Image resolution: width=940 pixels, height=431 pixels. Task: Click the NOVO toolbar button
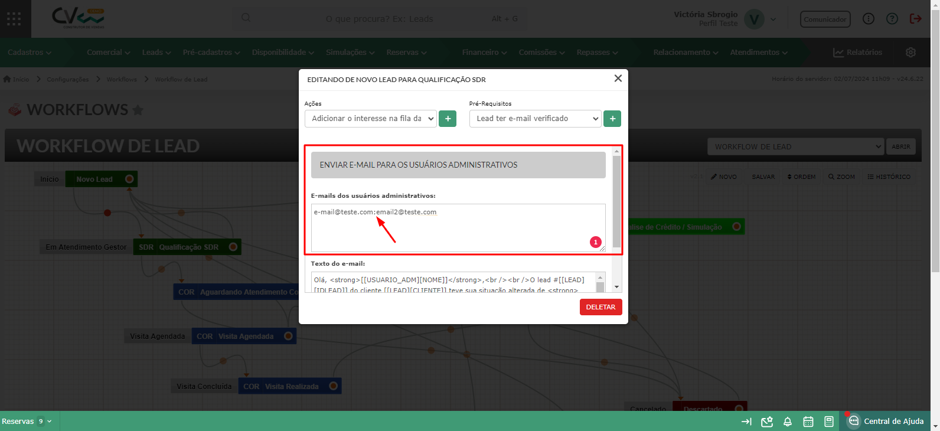pos(724,177)
